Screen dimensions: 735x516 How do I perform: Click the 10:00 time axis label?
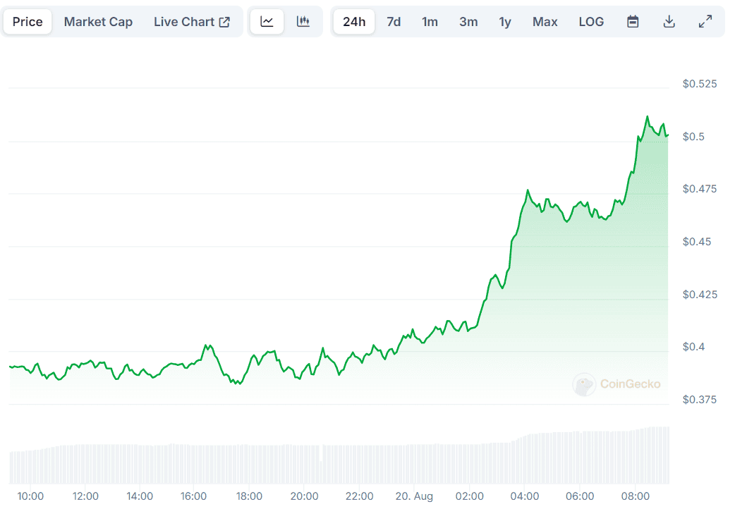[x=30, y=496]
